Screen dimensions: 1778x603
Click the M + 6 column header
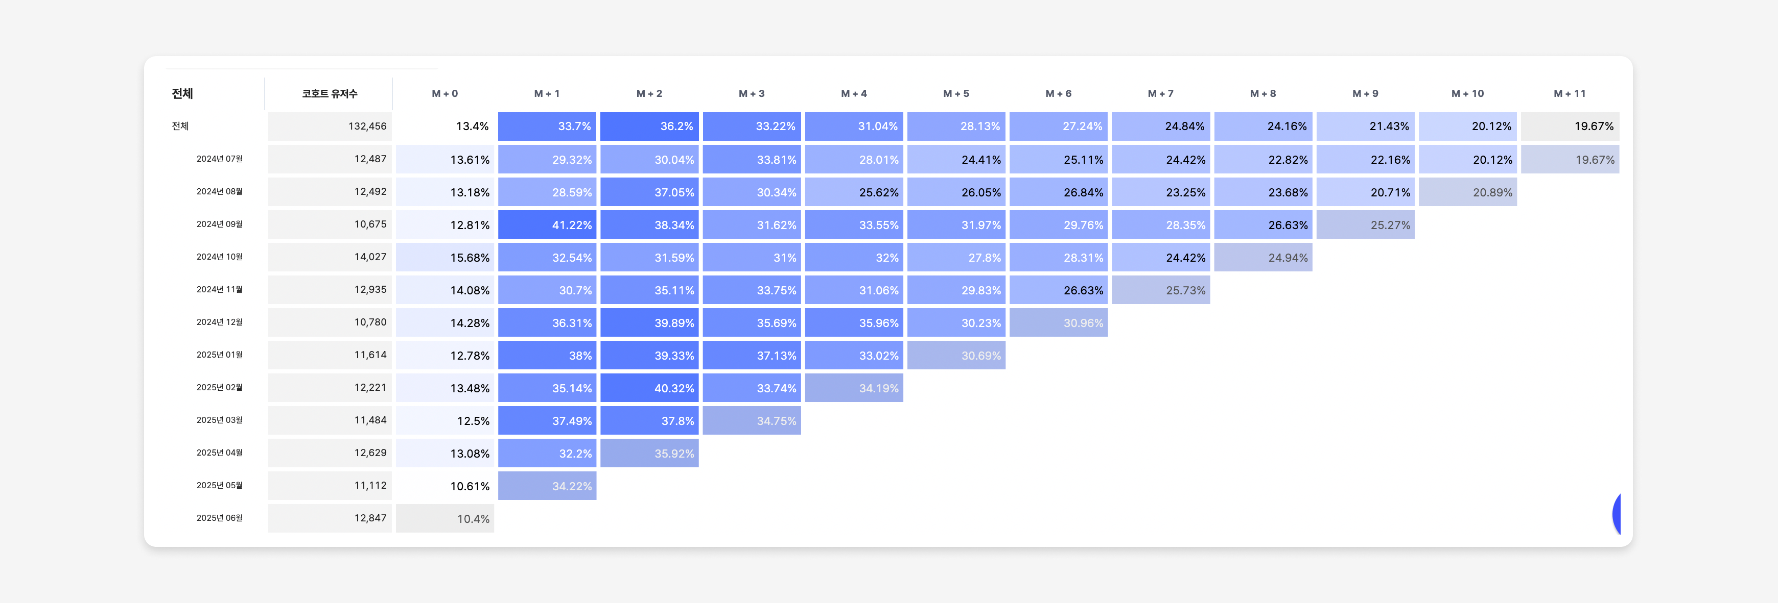1058,94
